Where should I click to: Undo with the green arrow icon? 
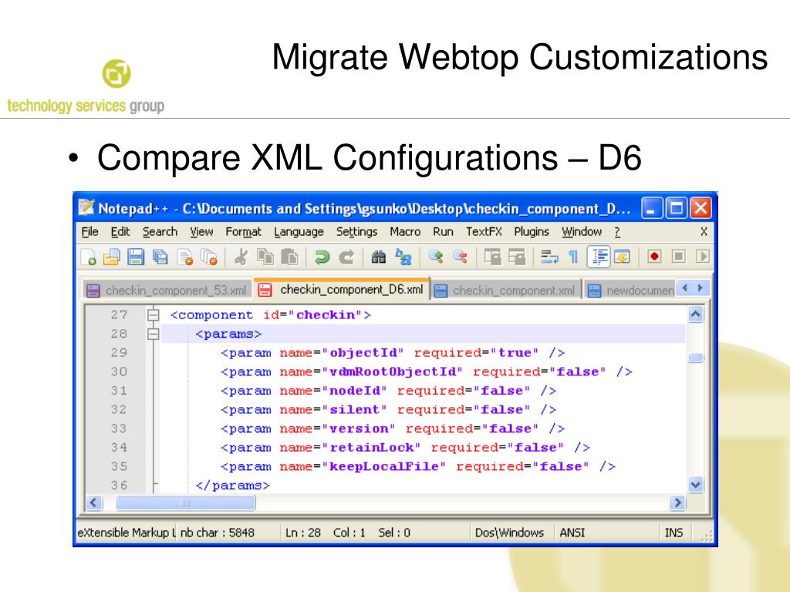point(322,257)
